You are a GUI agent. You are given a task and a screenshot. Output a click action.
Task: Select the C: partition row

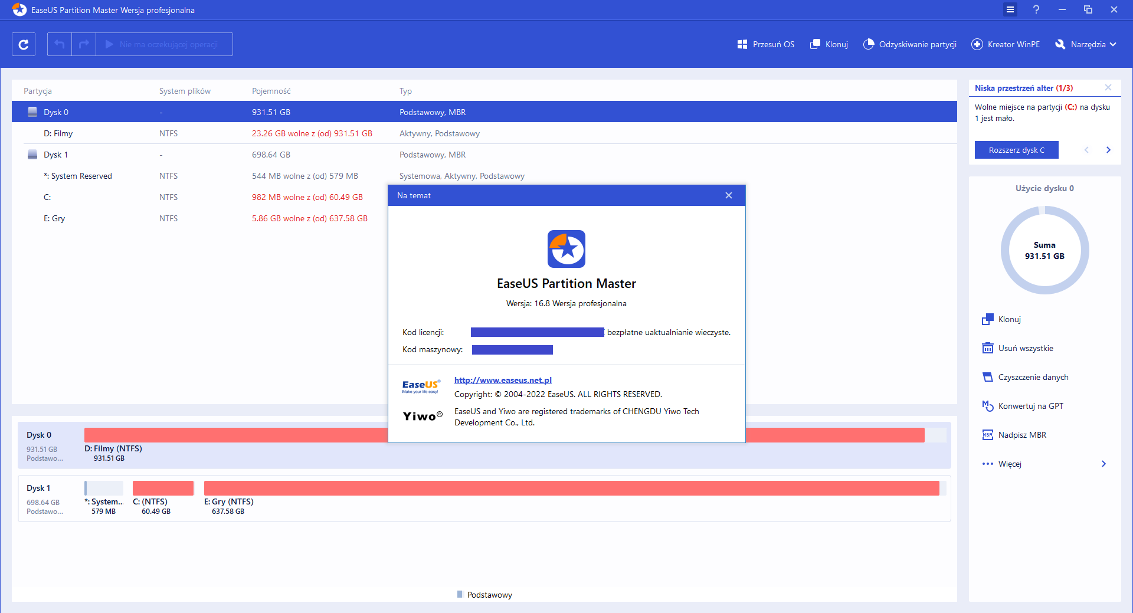tap(199, 197)
